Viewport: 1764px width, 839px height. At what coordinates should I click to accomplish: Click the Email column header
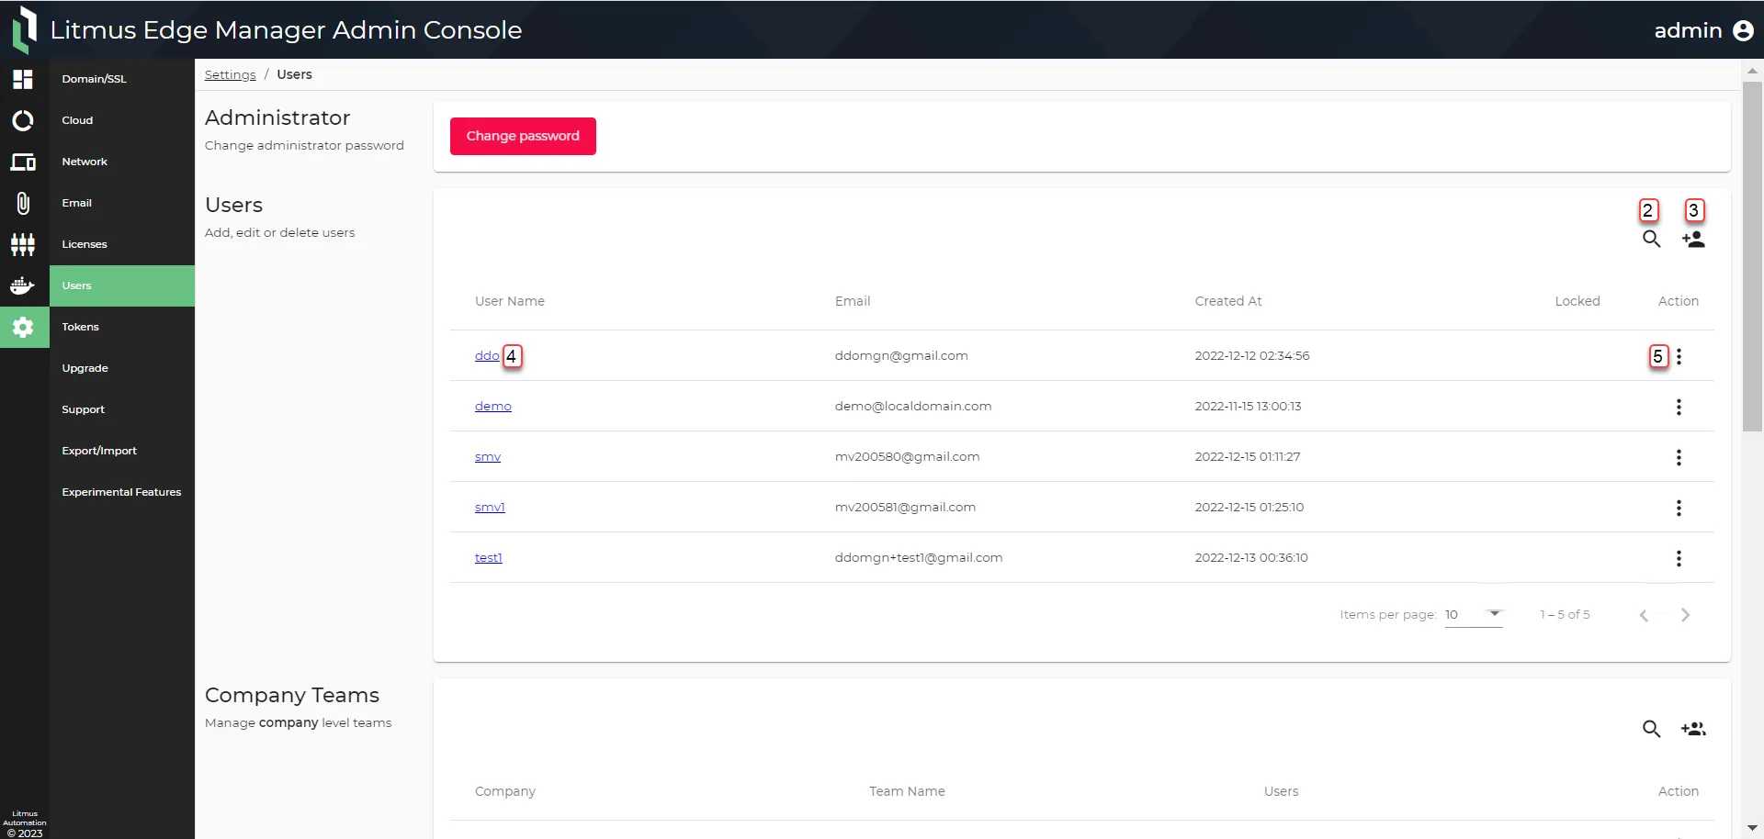(x=853, y=301)
